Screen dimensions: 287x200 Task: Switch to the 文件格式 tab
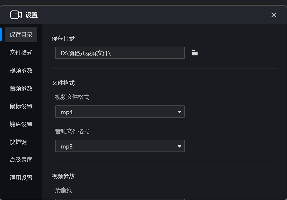21,52
